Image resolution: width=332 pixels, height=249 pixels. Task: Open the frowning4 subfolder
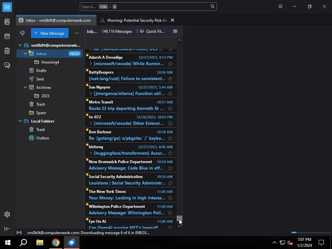tap(50, 62)
